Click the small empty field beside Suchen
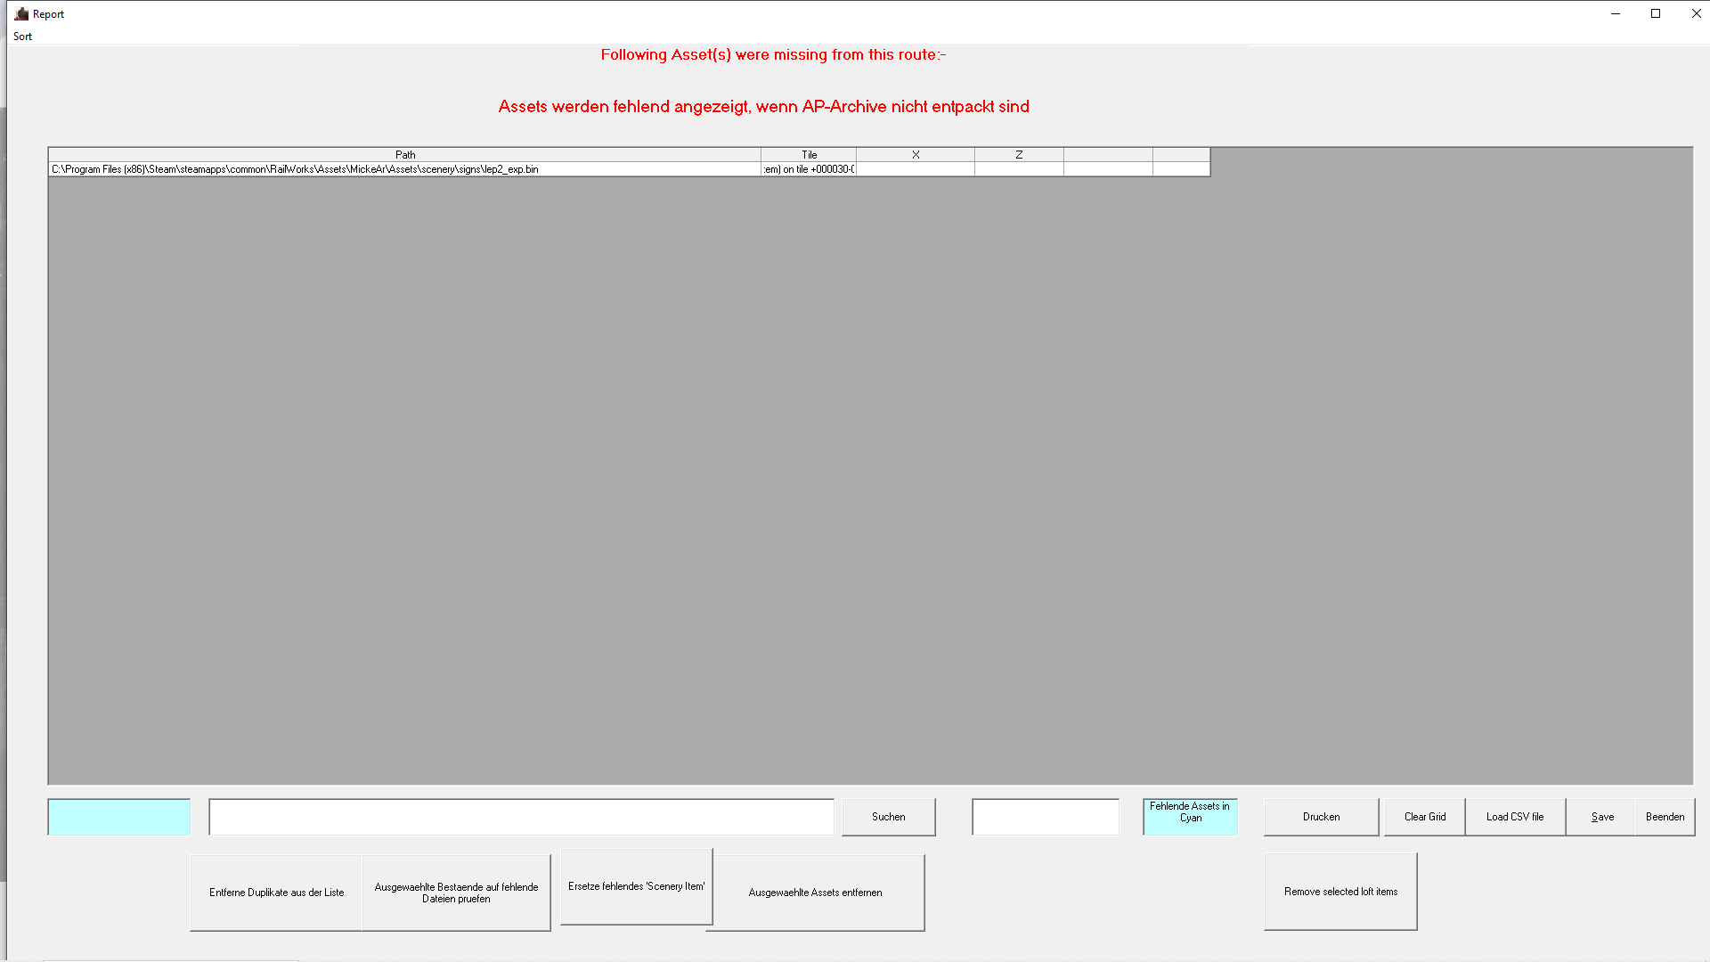1710x962 pixels. pos(1046,817)
